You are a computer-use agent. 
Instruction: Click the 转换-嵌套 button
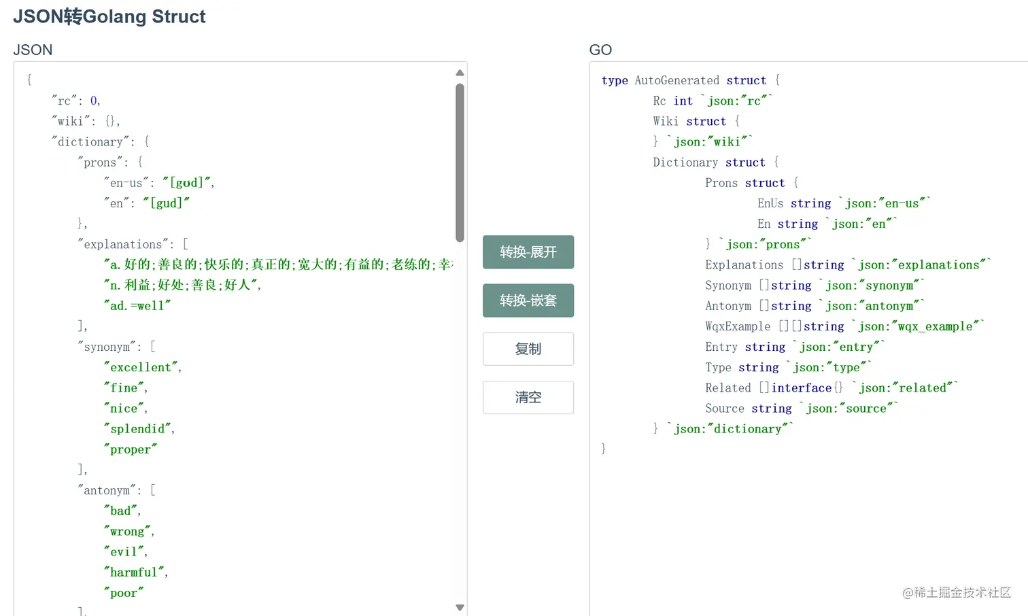coord(528,301)
